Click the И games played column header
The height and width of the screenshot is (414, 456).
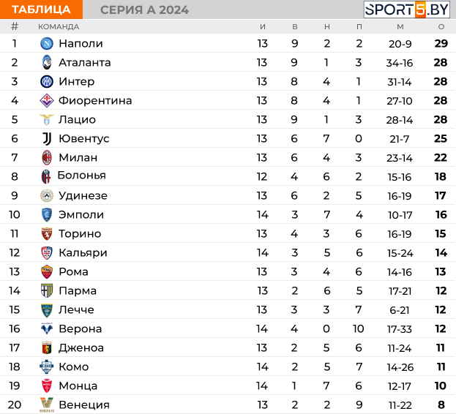click(263, 27)
